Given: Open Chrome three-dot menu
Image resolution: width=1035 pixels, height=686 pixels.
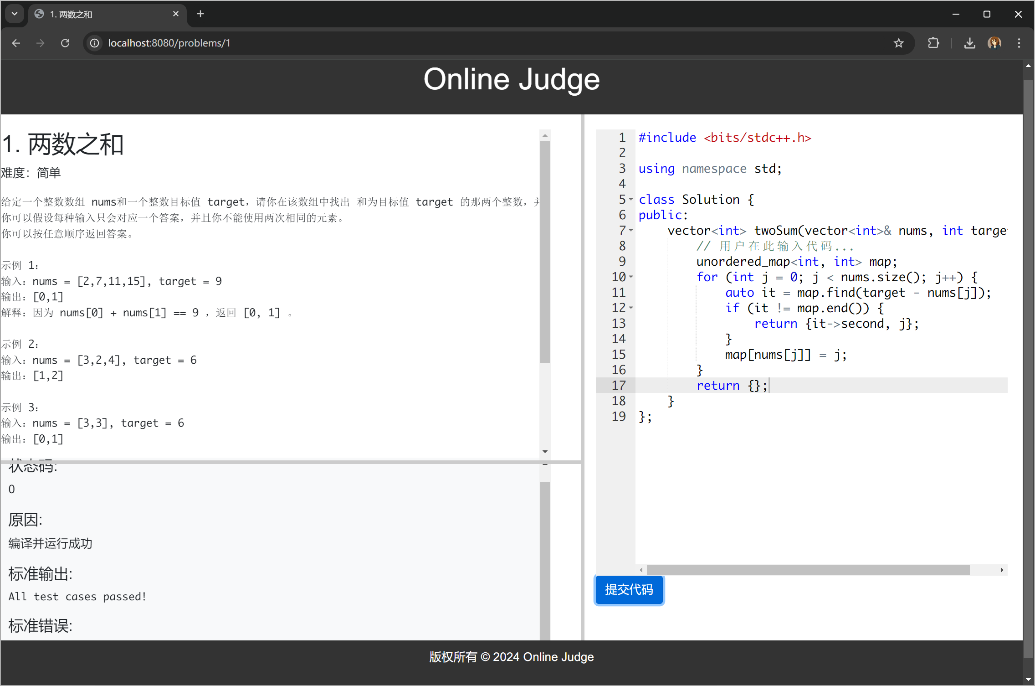Looking at the screenshot, I should 1019,43.
